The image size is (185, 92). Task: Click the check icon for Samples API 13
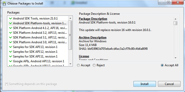click(x=11, y=47)
